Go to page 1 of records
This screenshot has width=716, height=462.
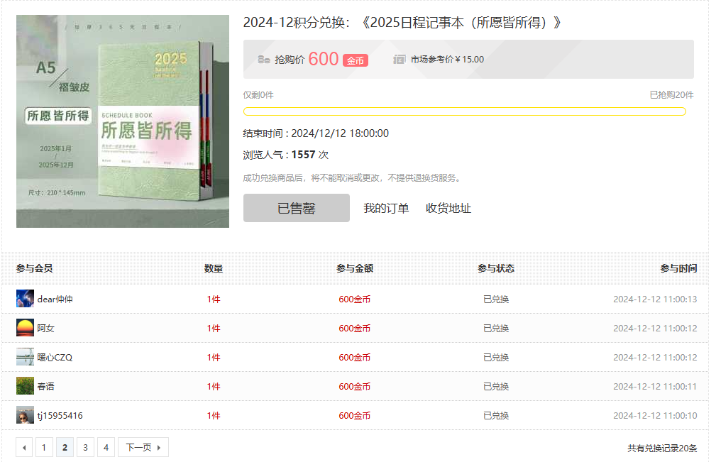44,447
